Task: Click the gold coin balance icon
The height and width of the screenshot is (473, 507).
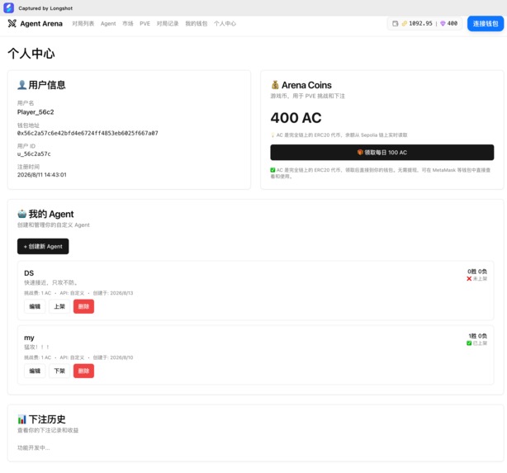Action: 404,23
